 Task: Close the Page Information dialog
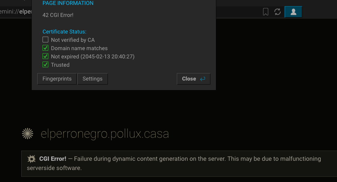point(193,79)
